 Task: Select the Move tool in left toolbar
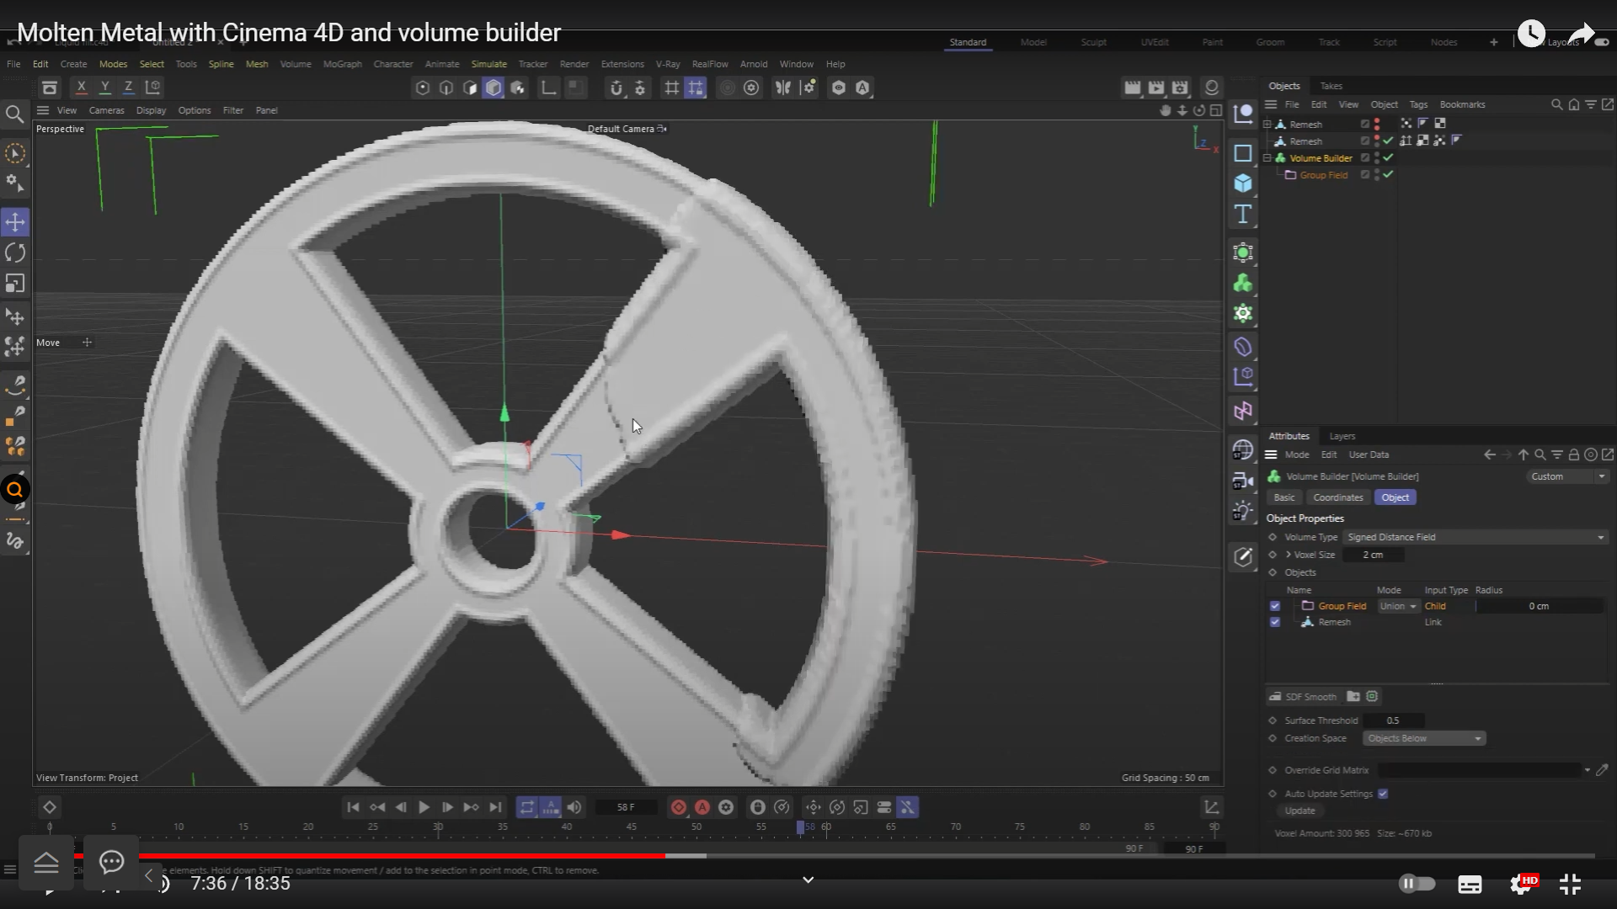pos(15,222)
